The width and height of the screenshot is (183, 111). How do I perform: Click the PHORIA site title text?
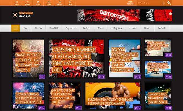pos(24,16)
